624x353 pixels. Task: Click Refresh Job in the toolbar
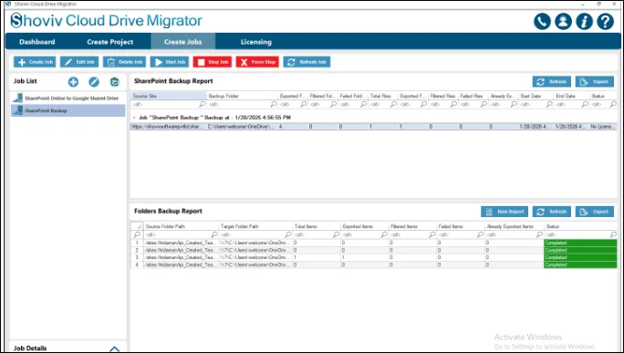coord(307,62)
